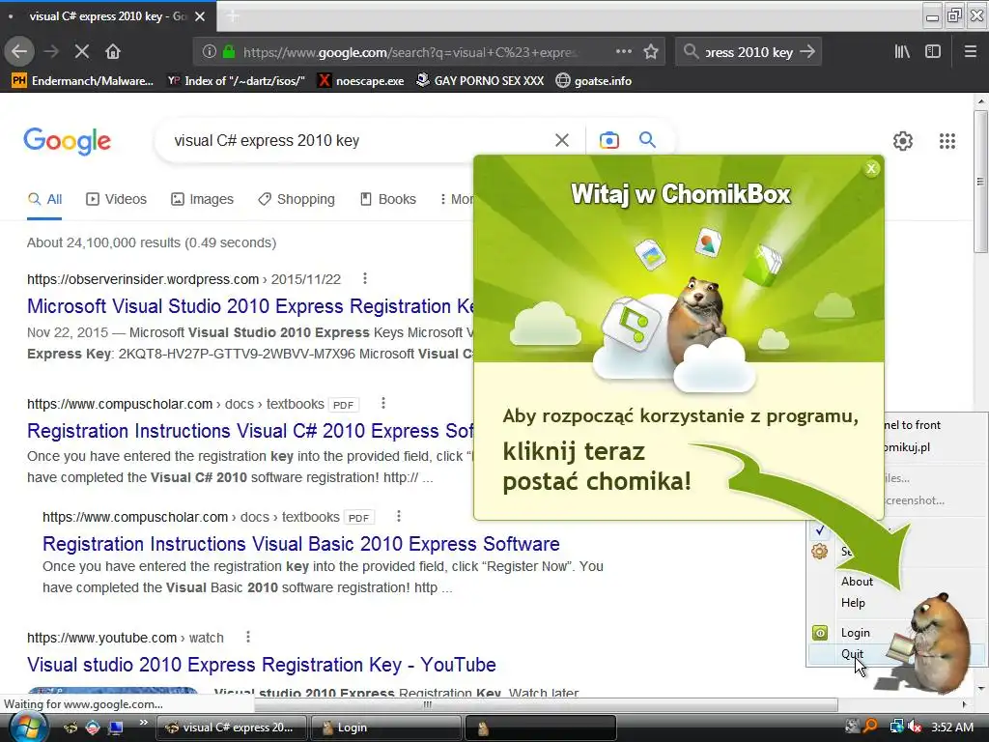Toggle the checked item in ChomikBox menu
Image resolution: width=989 pixels, height=742 pixels.
(x=819, y=530)
